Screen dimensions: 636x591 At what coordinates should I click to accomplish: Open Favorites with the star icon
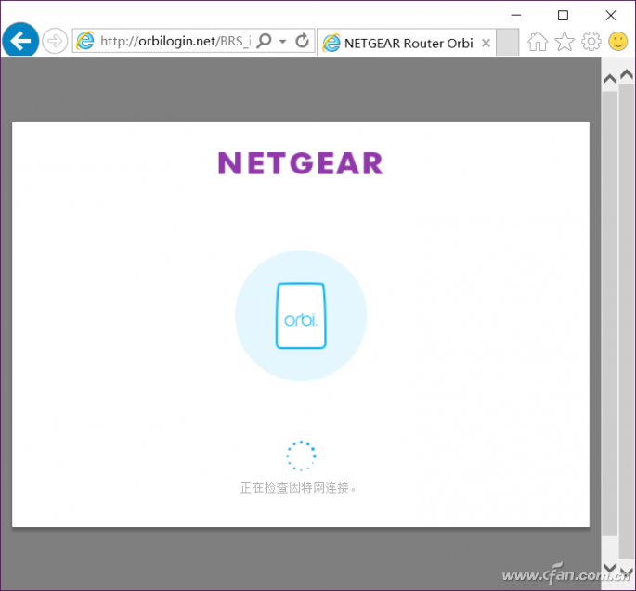pos(565,42)
